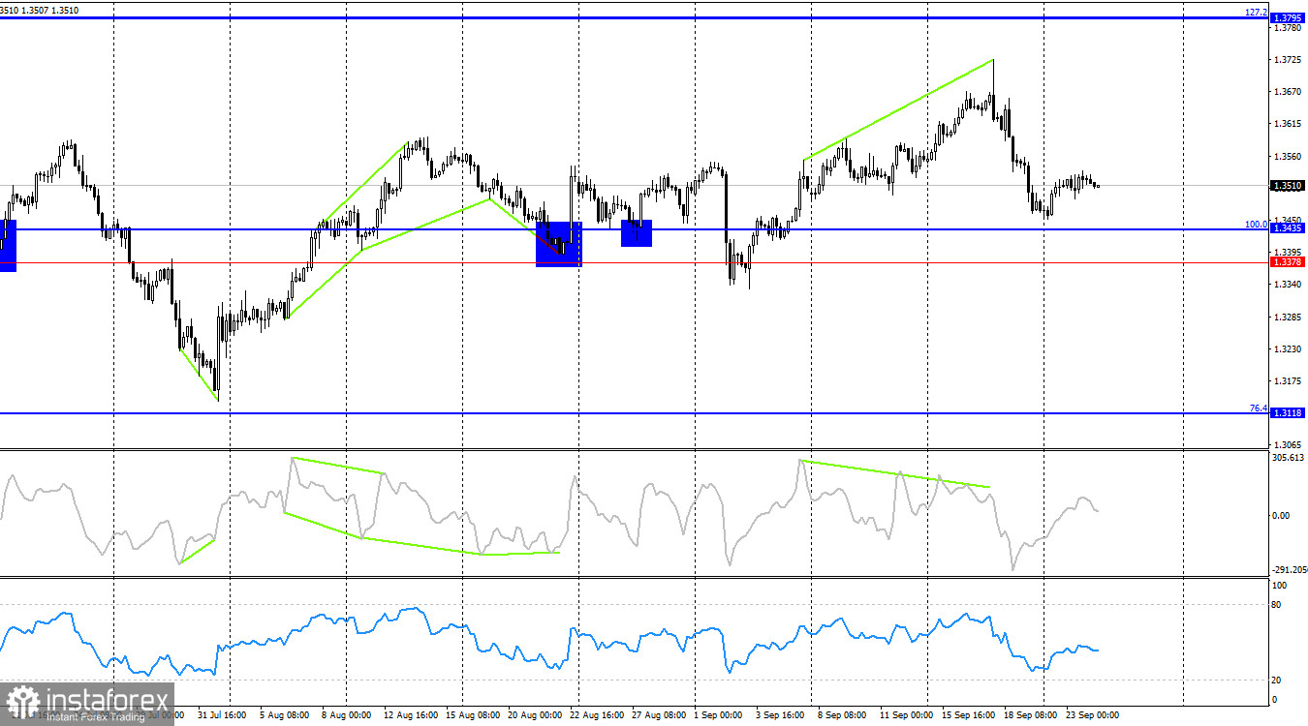Click the 1.3285 price axis value
The height and width of the screenshot is (726, 1308).
[1289, 317]
